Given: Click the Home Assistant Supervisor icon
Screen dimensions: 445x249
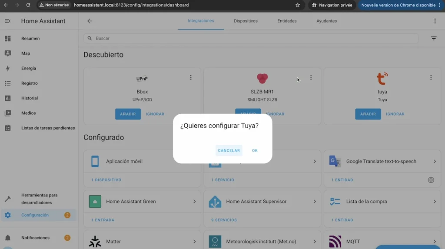Looking at the screenshot, I should pyautogui.click(x=215, y=202).
